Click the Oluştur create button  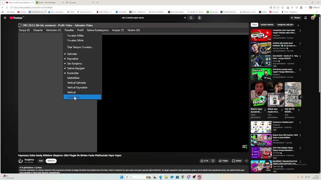[x=295, y=18]
